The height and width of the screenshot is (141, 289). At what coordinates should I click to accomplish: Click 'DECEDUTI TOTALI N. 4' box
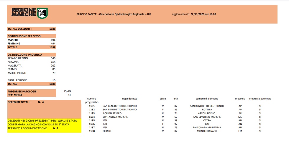coord(44,109)
